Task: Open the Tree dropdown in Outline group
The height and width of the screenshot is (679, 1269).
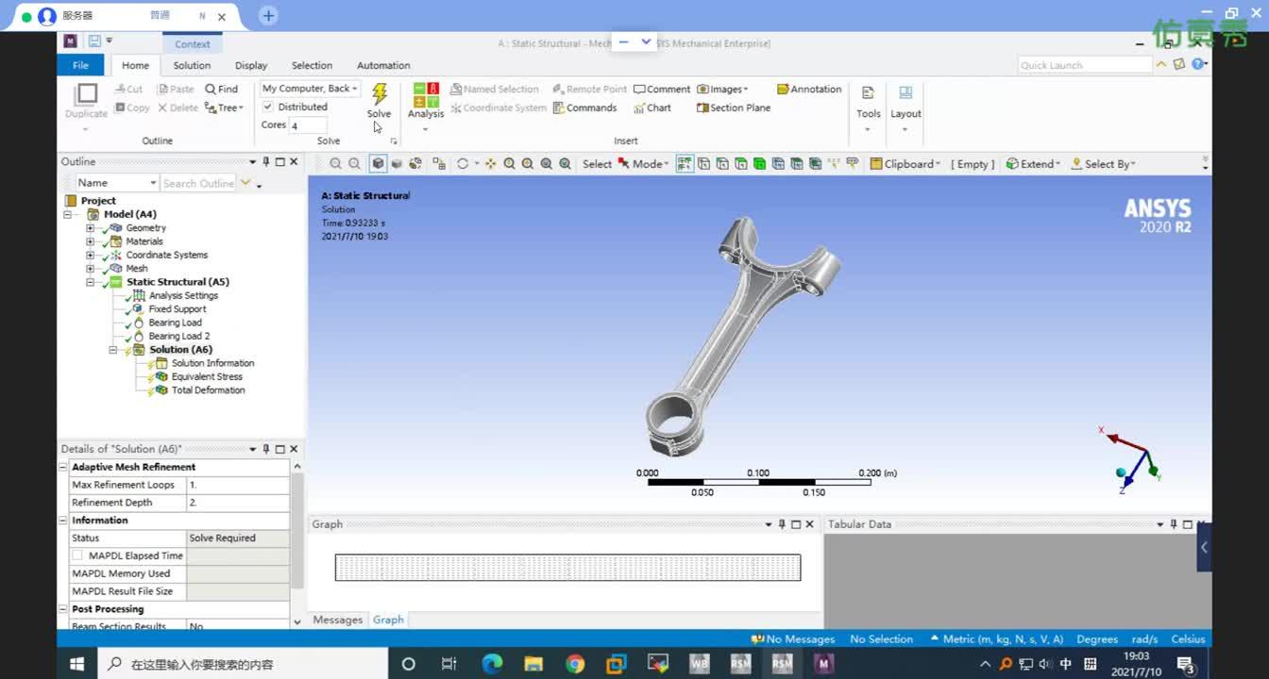Action: pos(225,108)
